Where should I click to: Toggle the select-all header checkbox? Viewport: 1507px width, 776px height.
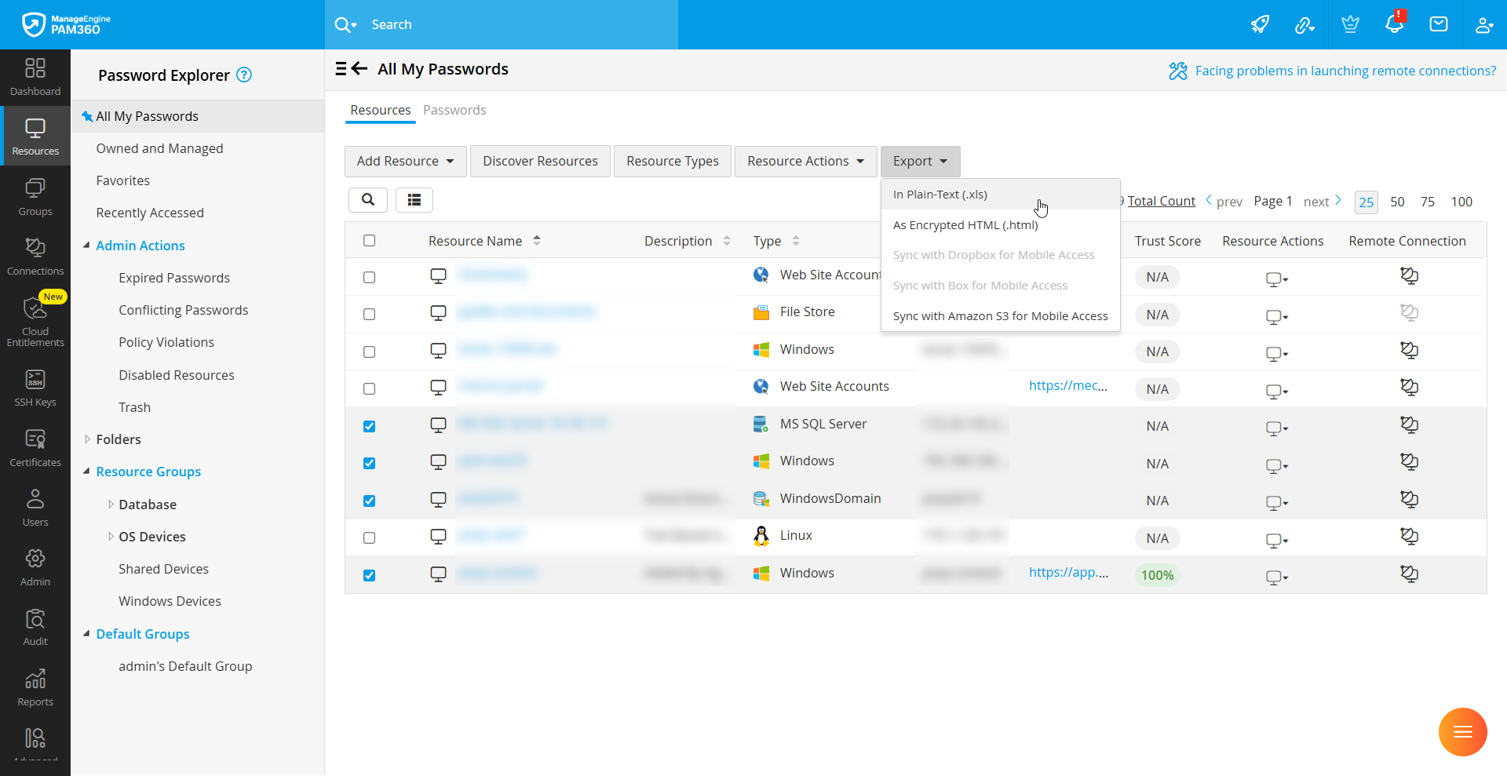(x=370, y=241)
